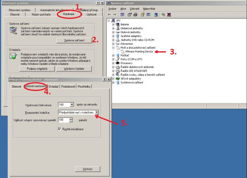
Task: Expand the Baterie node
Action: [113, 25]
